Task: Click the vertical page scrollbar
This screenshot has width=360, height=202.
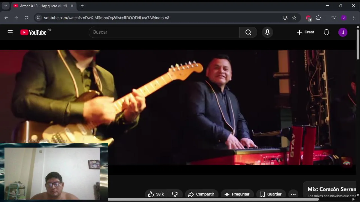Action: coord(358,44)
